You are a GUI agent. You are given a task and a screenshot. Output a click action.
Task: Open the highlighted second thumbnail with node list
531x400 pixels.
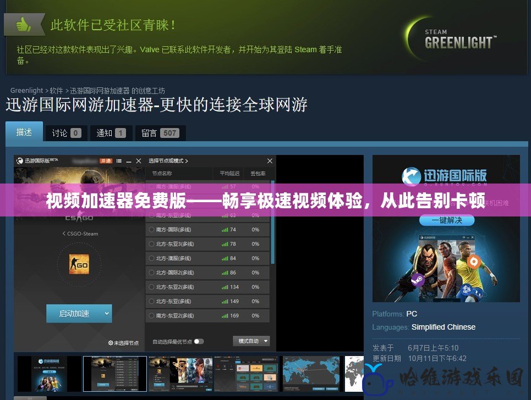pos(115,374)
